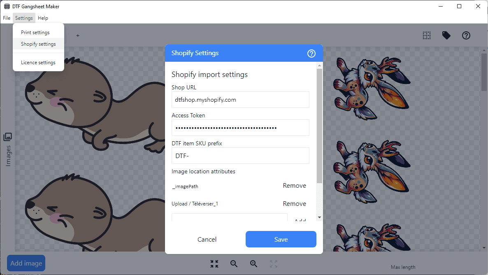The height and width of the screenshot is (275, 488).
Task: Select Licence settings menu entry
Action: (x=38, y=63)
